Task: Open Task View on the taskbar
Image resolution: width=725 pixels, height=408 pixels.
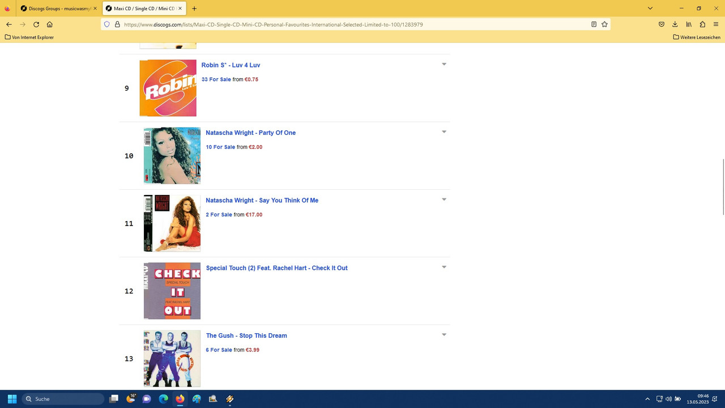Action: 114,399
